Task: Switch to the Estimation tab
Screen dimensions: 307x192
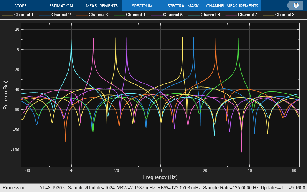Action: coord(61,6)
